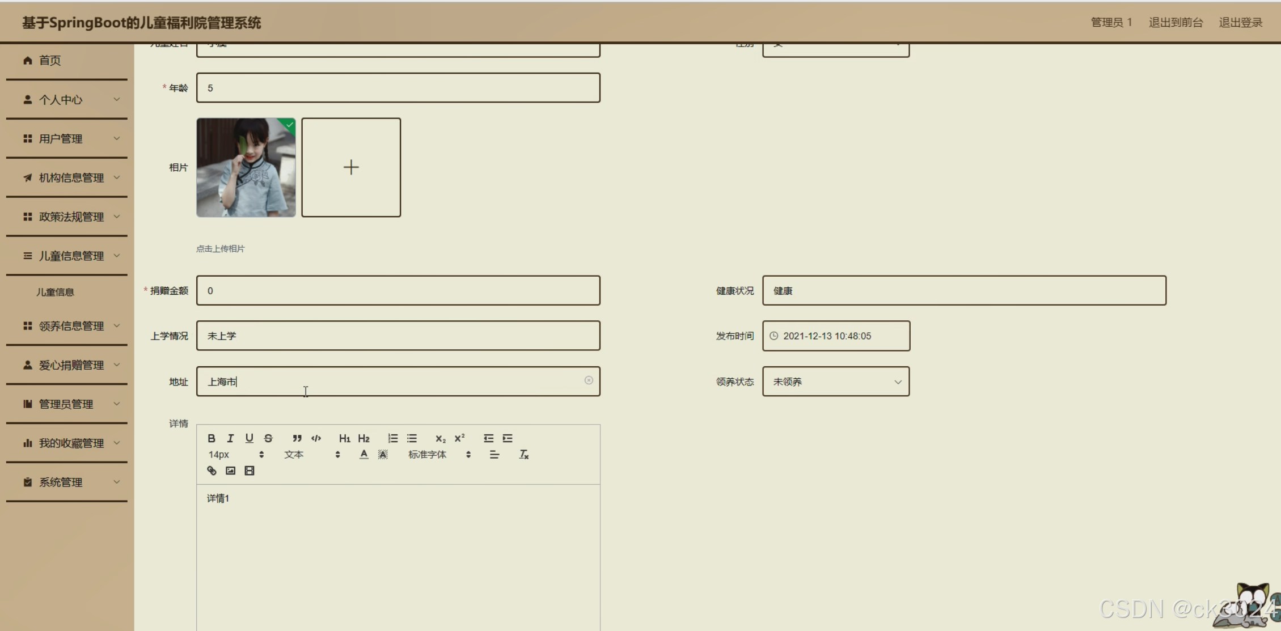Click the clear formatting icon
Image resolution: width=1281 pixels, height=631 pixels.
(x=523, y=455)
